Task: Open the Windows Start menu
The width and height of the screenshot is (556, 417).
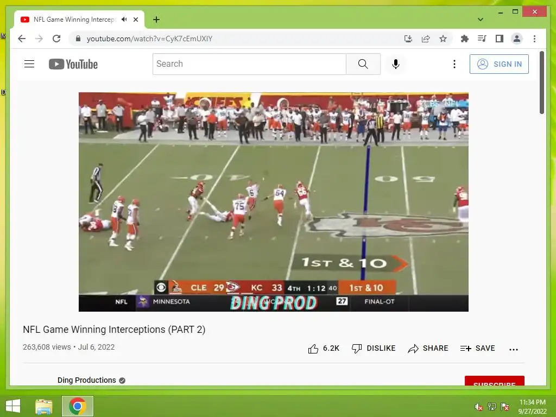Action: [13, 406]
